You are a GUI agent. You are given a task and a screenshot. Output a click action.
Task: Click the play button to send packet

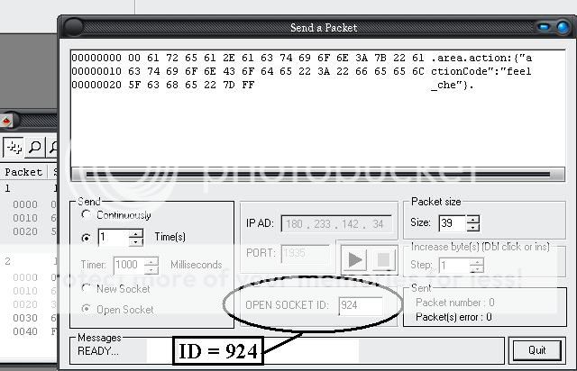pos(354,260)
